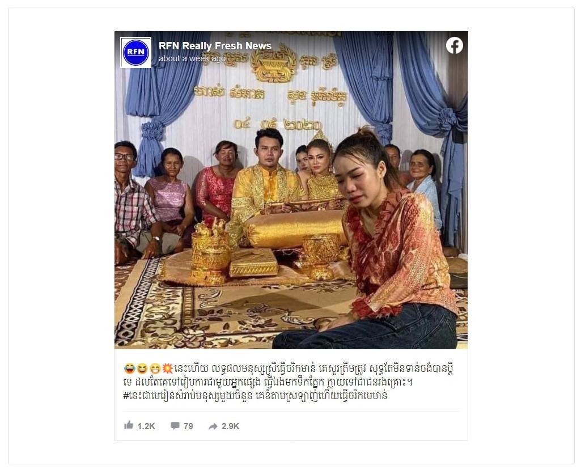Screen dimensions: 581x470
Task: Click the tilted laughing-crying emoji in caption
Action: coord(129,369)
